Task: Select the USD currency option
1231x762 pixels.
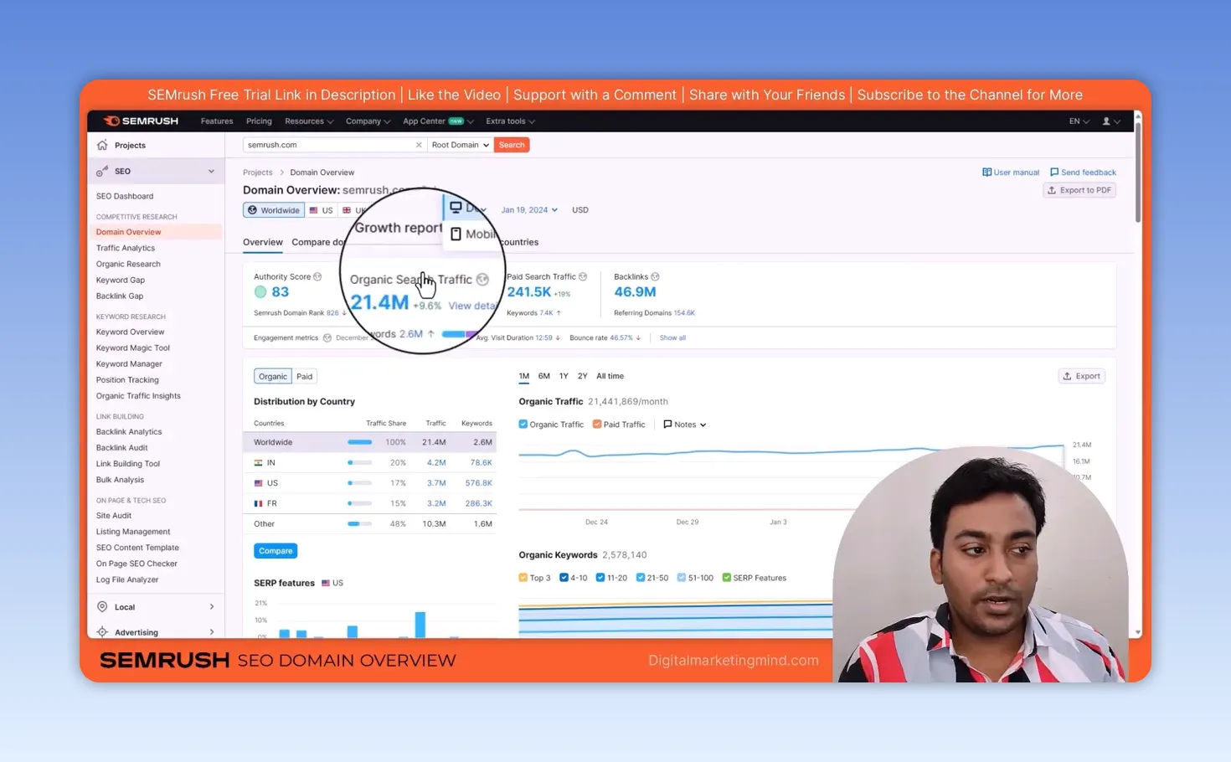Action: 579,210
